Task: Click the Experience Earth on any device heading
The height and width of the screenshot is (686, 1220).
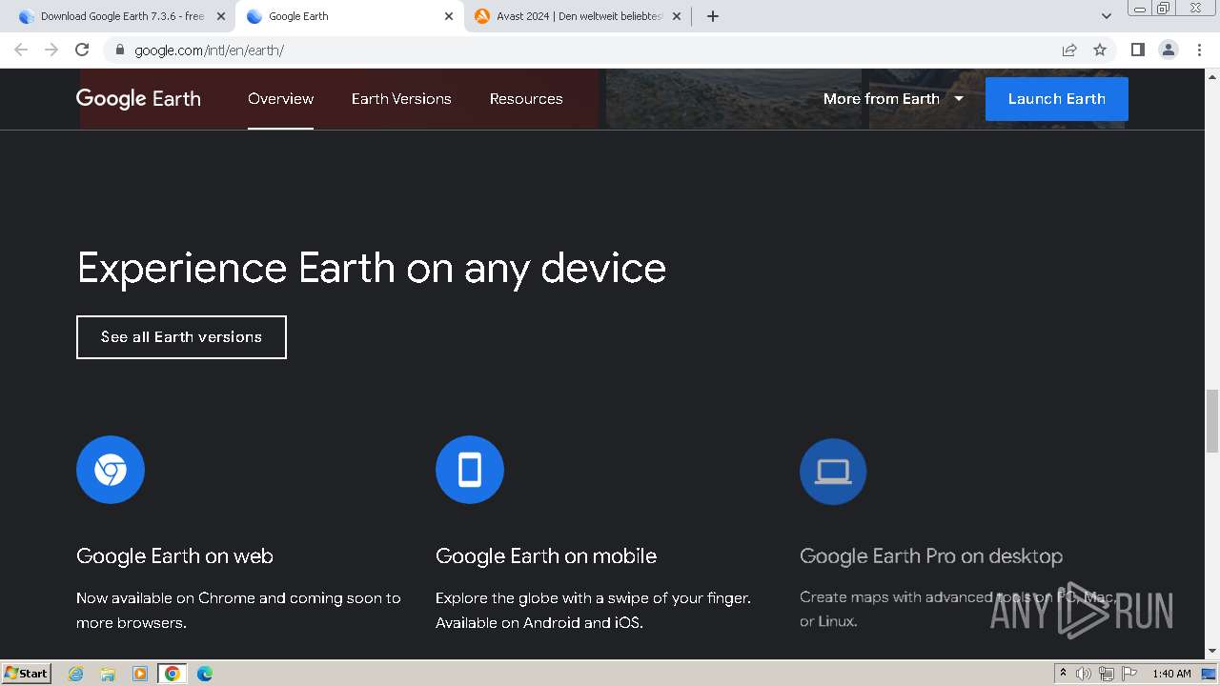Action: 372,268
